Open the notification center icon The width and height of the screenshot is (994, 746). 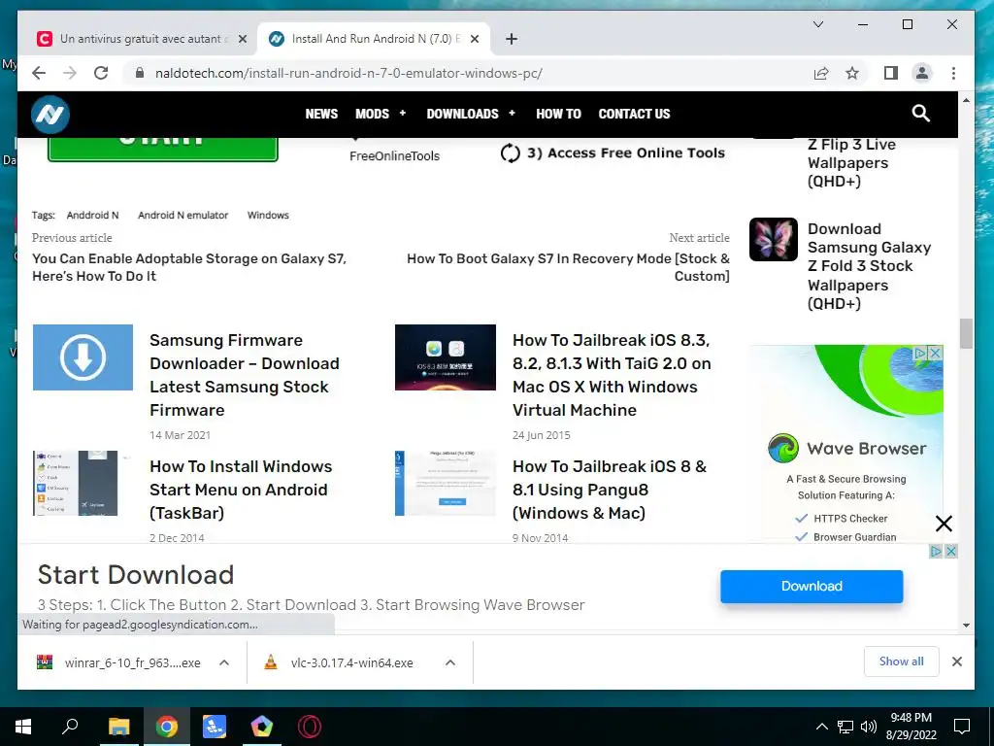[962, 727]
